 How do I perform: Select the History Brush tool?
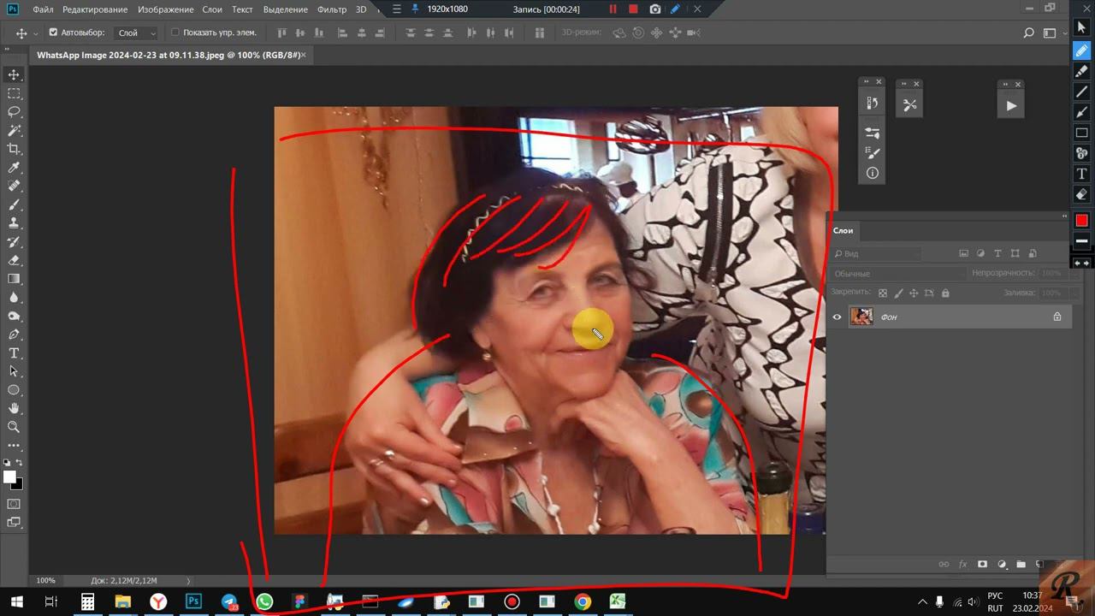click(x=14, y=242)
